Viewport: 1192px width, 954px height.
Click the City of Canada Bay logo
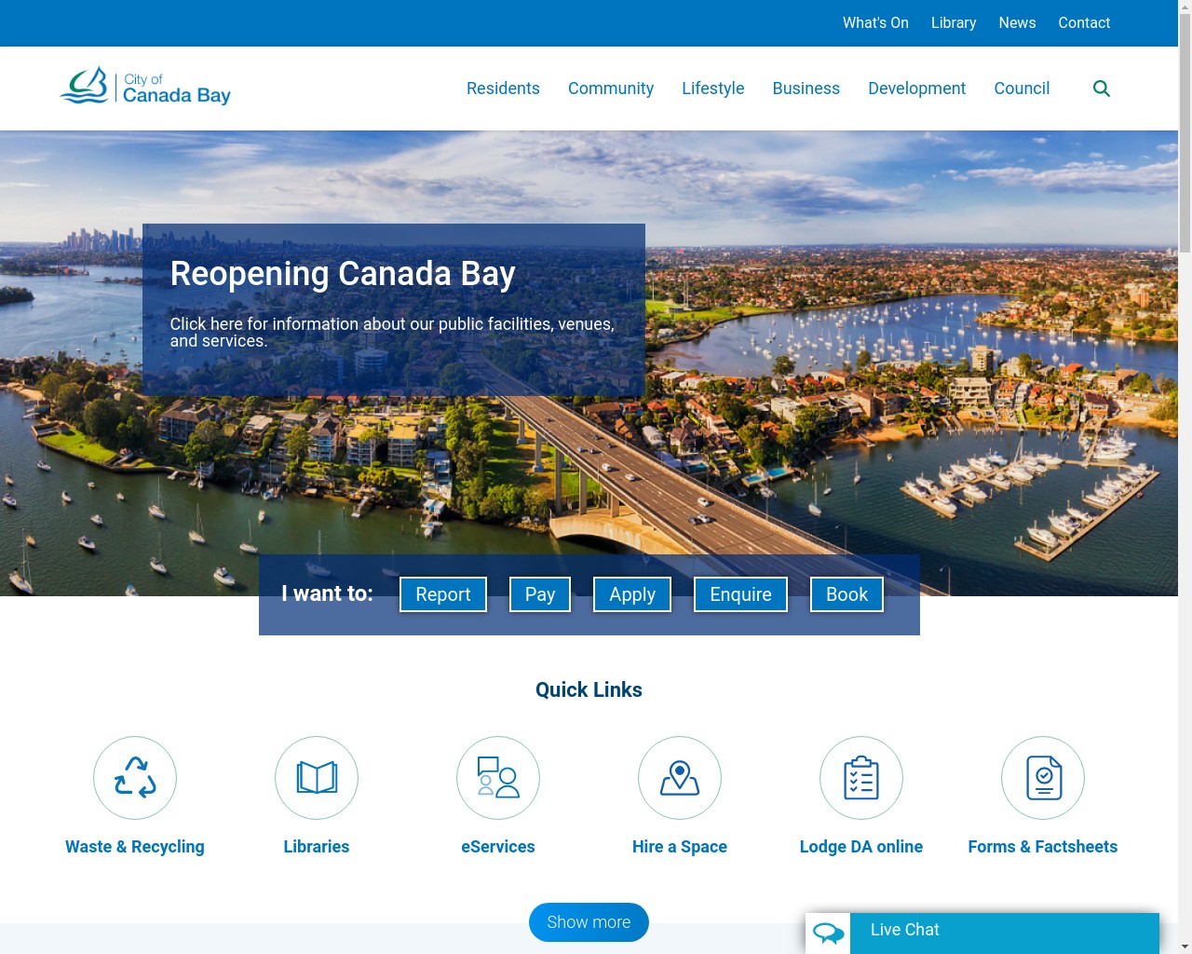pyautogui.click(x=144, y=87)
